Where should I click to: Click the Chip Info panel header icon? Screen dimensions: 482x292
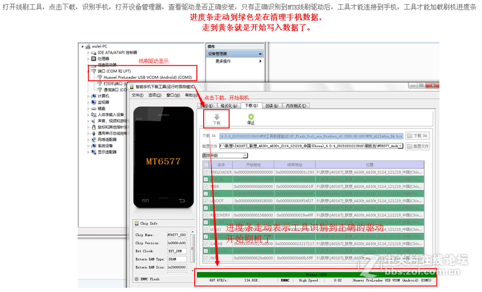point(137,223)
